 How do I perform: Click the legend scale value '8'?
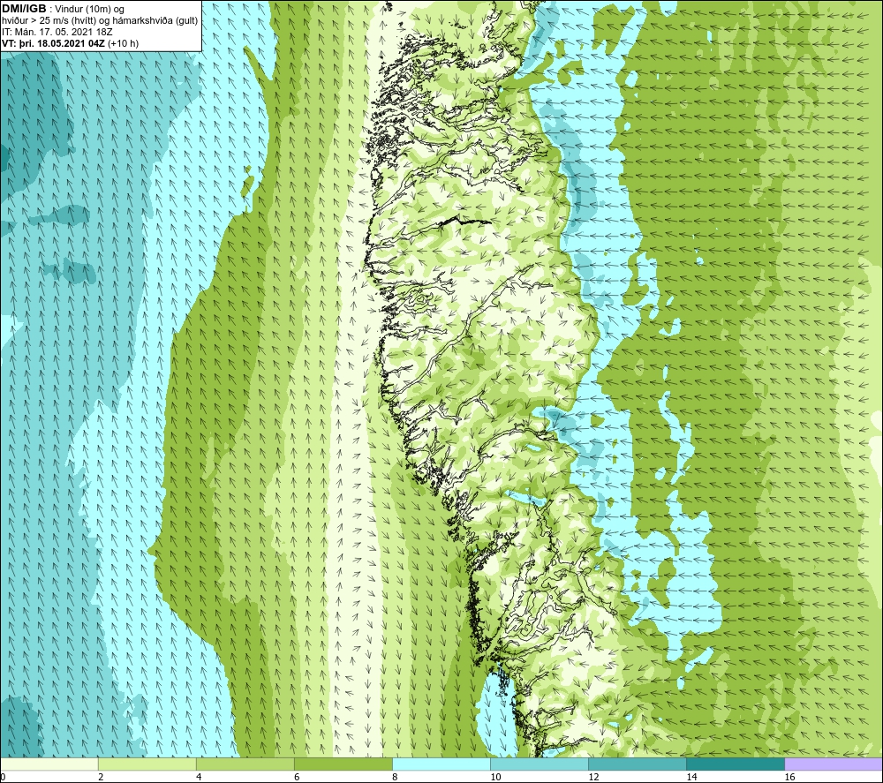click(x=395, y=777)
